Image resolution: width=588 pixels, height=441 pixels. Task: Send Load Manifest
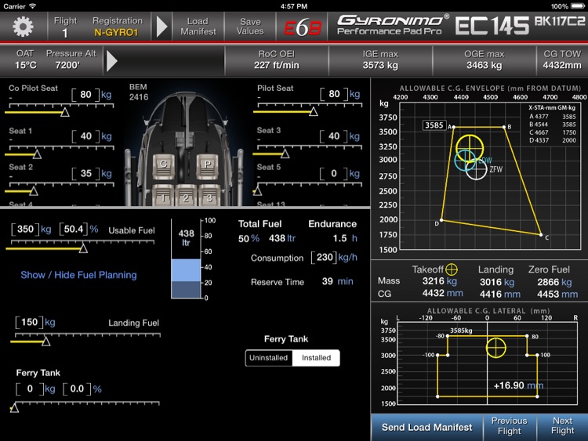click(426, 428)
